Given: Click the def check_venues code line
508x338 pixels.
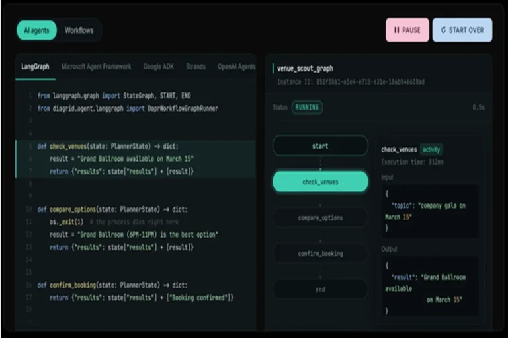Looking at the screenshot, I should [x=108, y=146].
